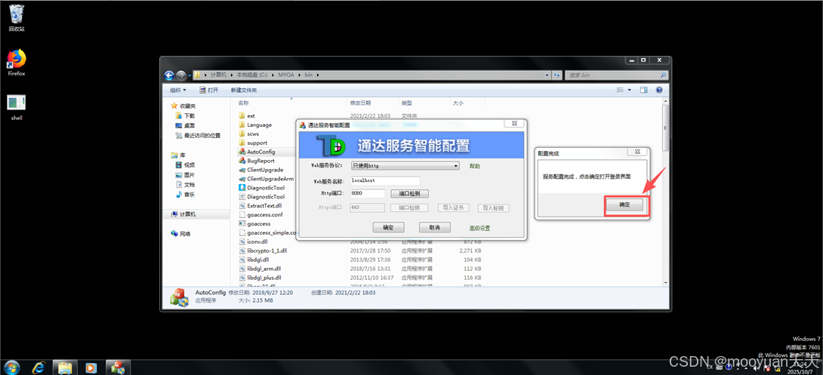Image resolution: width=823 pixels, height=375 pixels.
Task: Change the view with the Explorer view icon
Action: point(621,91)
